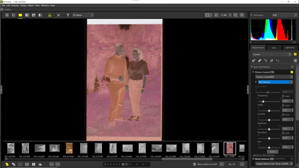Click the filter funnel icon
This screenshot has height=168, width=299.
point(68,15)
